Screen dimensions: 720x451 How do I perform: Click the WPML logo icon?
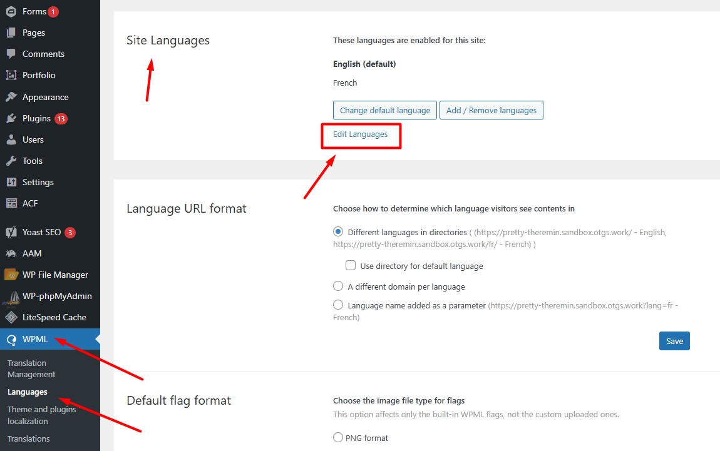coord(11,340)
